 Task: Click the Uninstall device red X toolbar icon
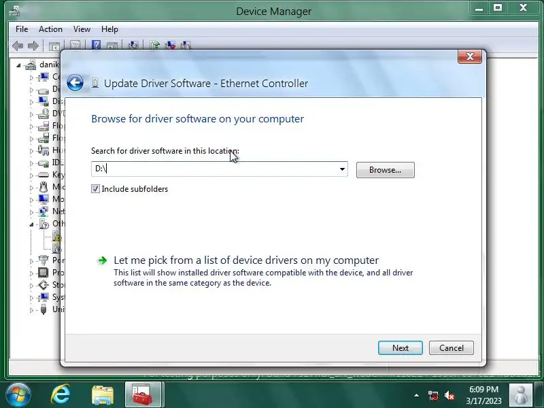tap(170, 46)
